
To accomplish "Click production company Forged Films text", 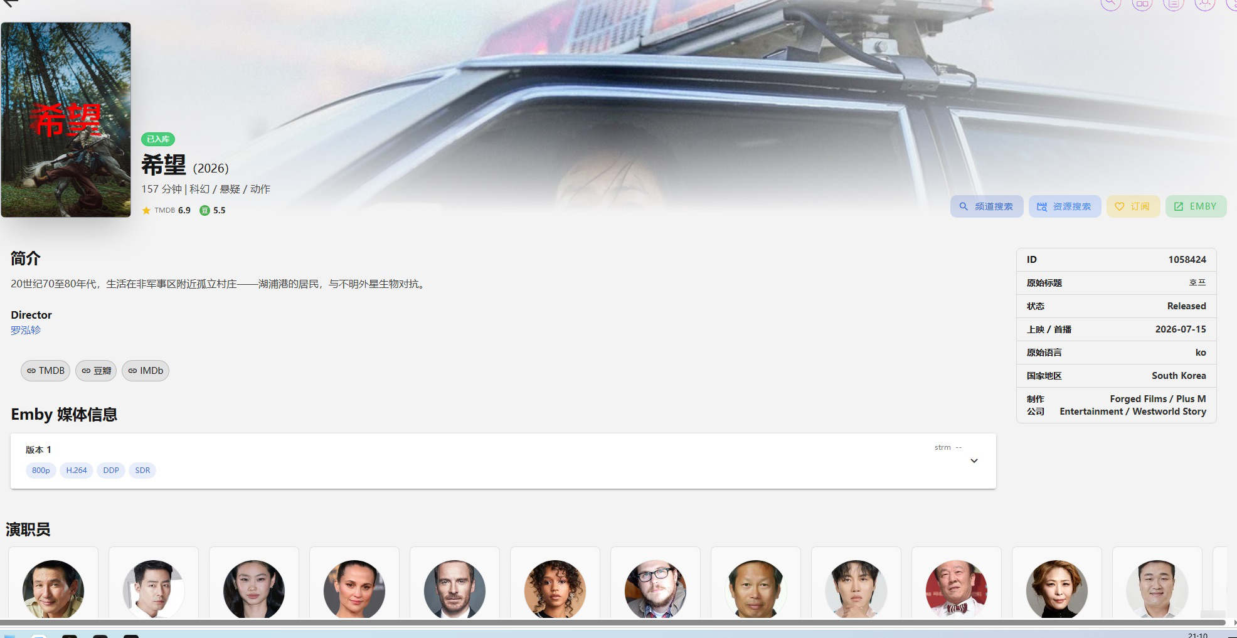I will pyautogui.click(x=1138, y=399).
